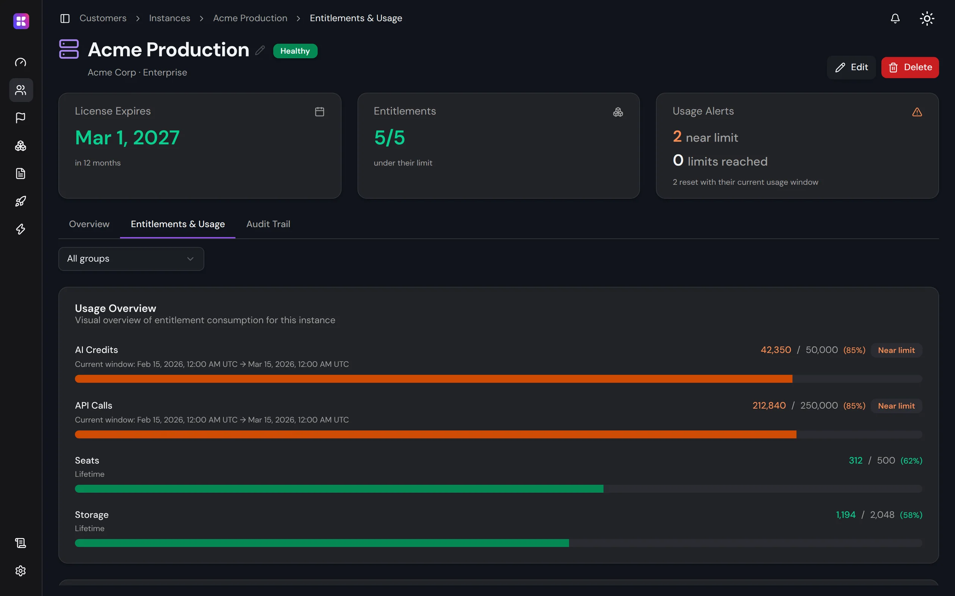Image resolution: width=955 pixels, height=596 pixels.
Task: Open the notifications bell
Action: point(895,19)
